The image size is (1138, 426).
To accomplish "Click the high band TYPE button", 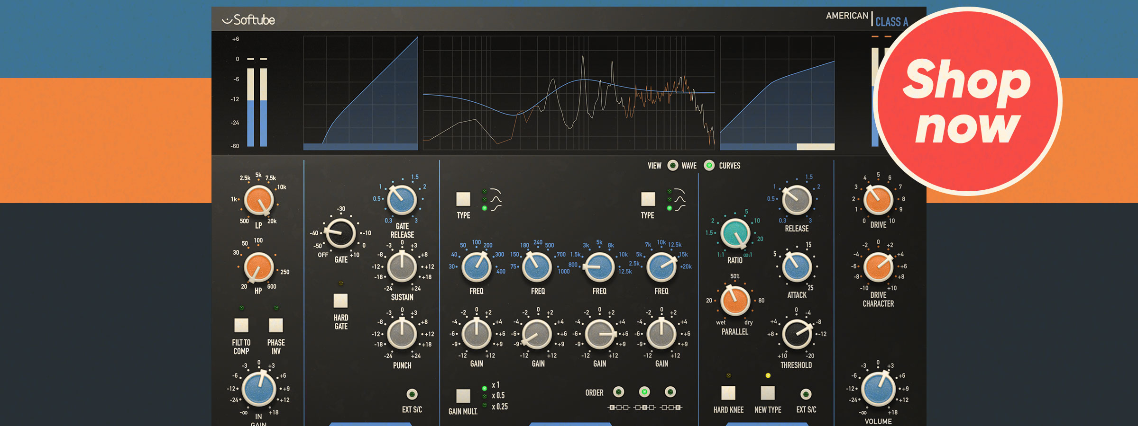I will click(648, 199).
